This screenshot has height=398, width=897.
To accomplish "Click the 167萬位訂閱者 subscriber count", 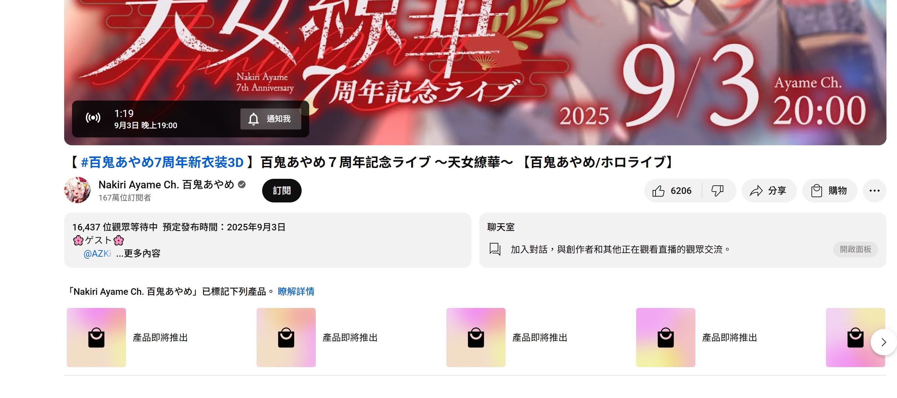I will tap(125, 198).
